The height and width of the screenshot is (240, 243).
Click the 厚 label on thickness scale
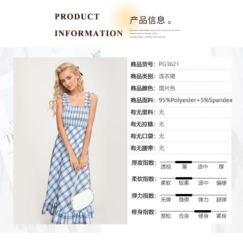pyautogui.click(x=221, y=167)
